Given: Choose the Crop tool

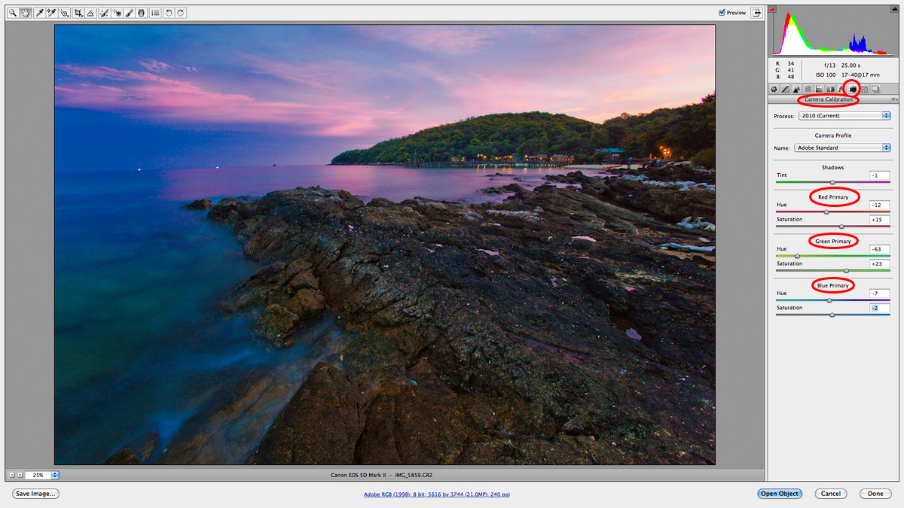Looking at the screenshot, I should pyautogui.click(x=78, y=13).
